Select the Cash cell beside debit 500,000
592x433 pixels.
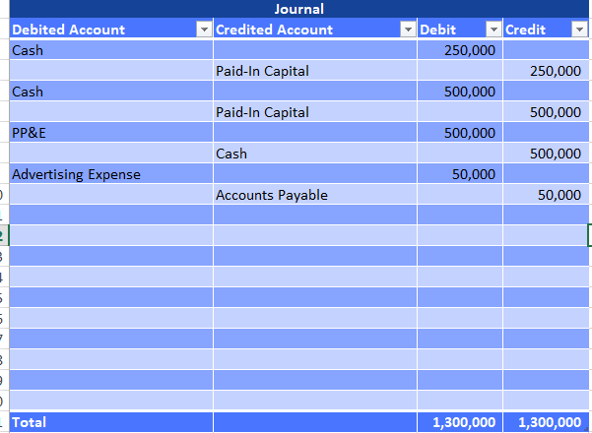click(111, 92)
